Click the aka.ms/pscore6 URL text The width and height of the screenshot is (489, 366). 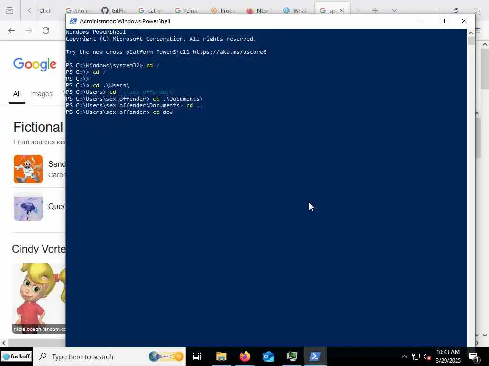point(230,52)
